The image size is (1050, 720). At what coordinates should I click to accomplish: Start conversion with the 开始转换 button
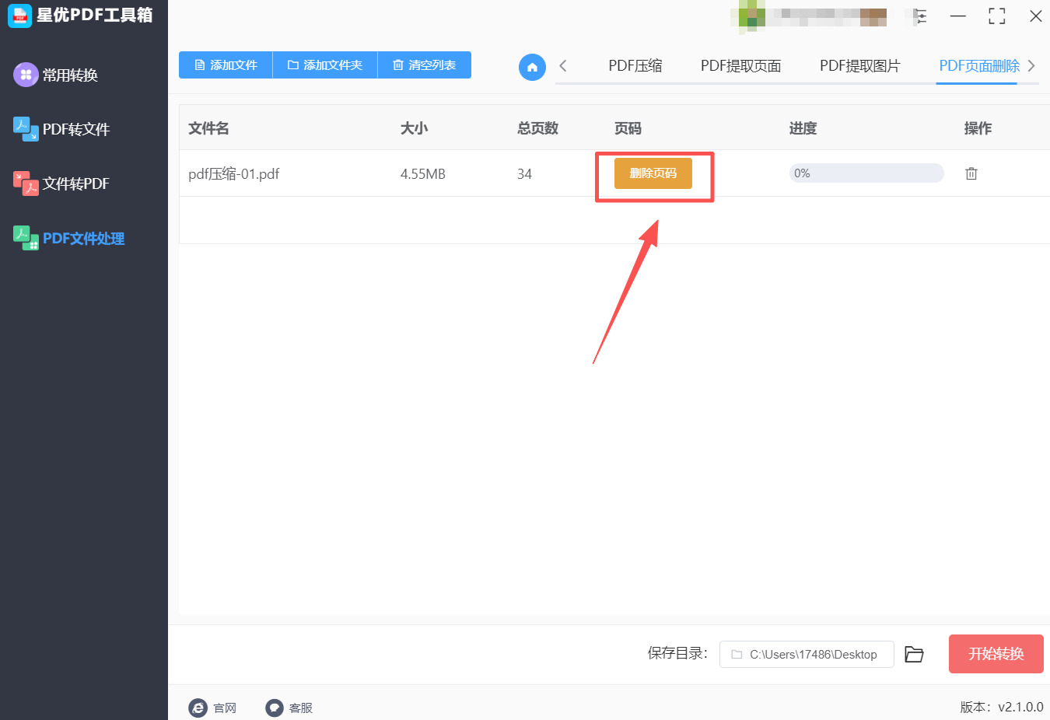(996, 654)
